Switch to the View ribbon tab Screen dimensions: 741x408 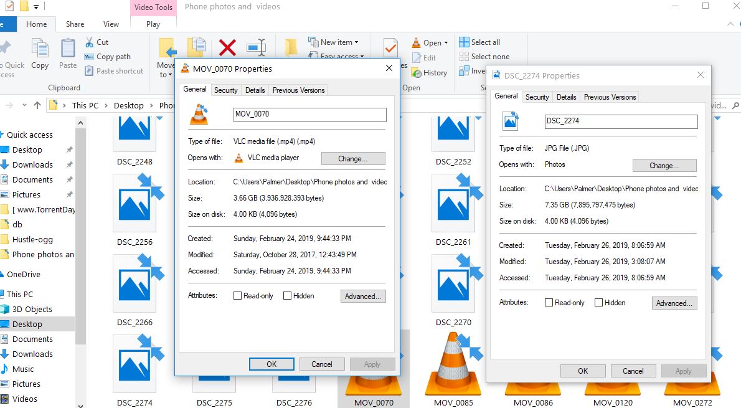click(x=111, y=24)
